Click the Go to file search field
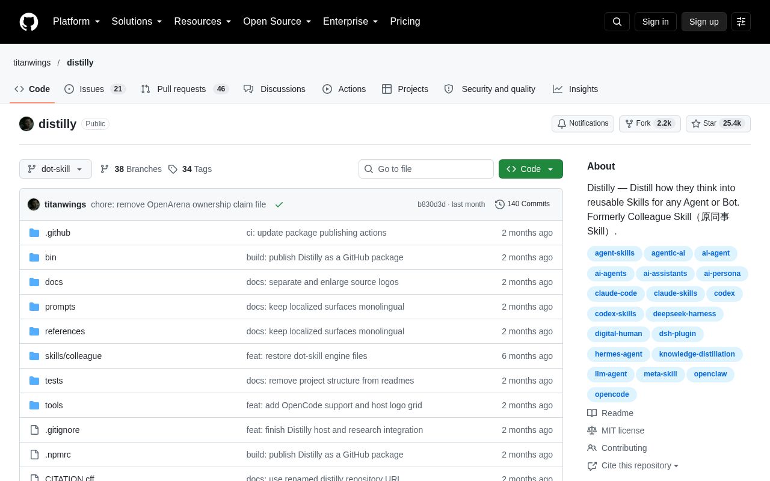 [x=426, y=169]
